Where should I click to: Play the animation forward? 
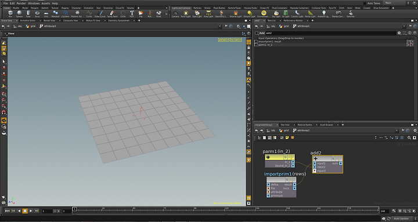[31, 211]
